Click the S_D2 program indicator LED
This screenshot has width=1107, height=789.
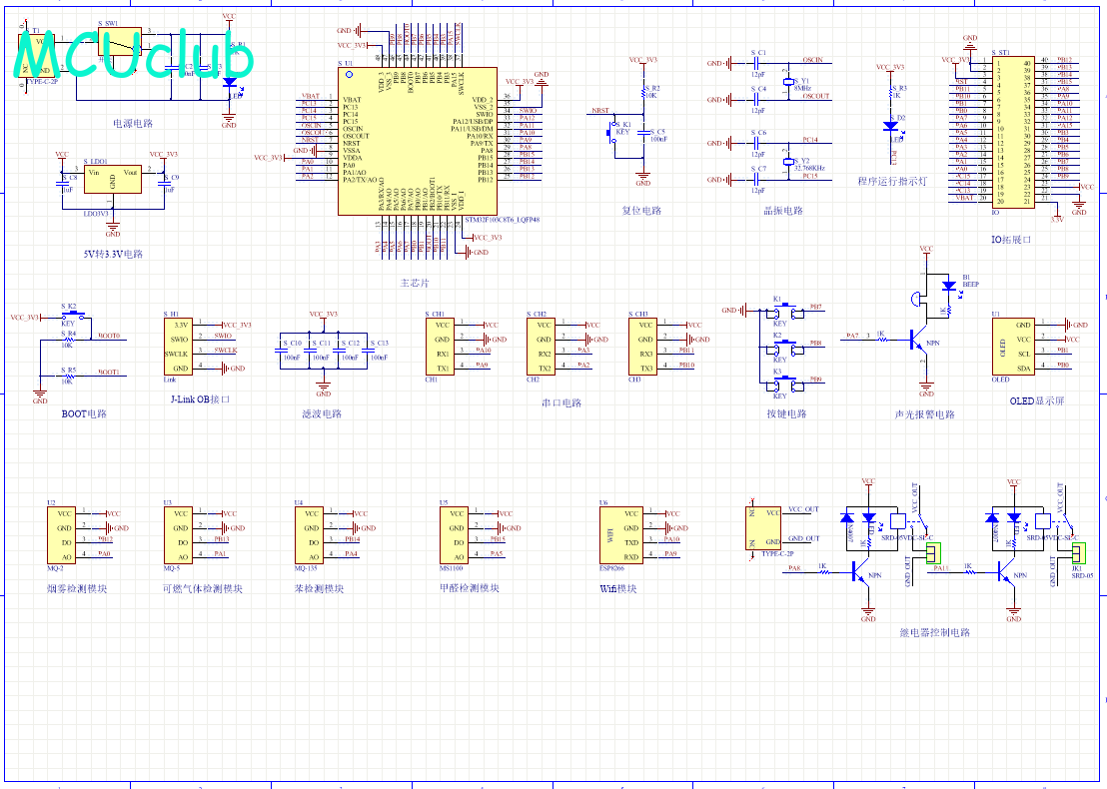(x=891, y=126)
